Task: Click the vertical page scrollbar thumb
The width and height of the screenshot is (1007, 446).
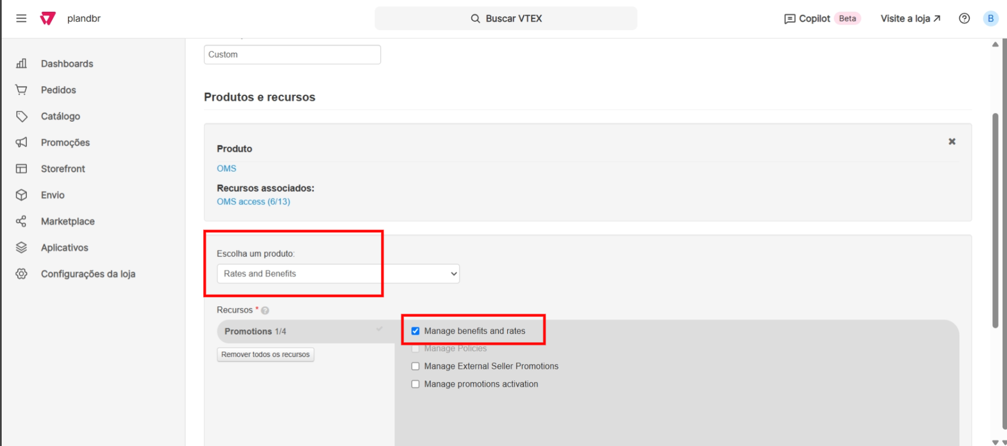Action: tap(995, 220)
